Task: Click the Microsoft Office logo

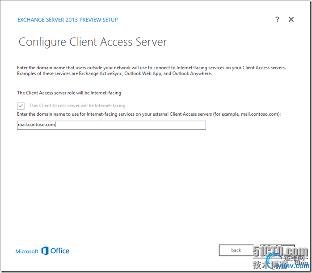Action: point(42,251)
